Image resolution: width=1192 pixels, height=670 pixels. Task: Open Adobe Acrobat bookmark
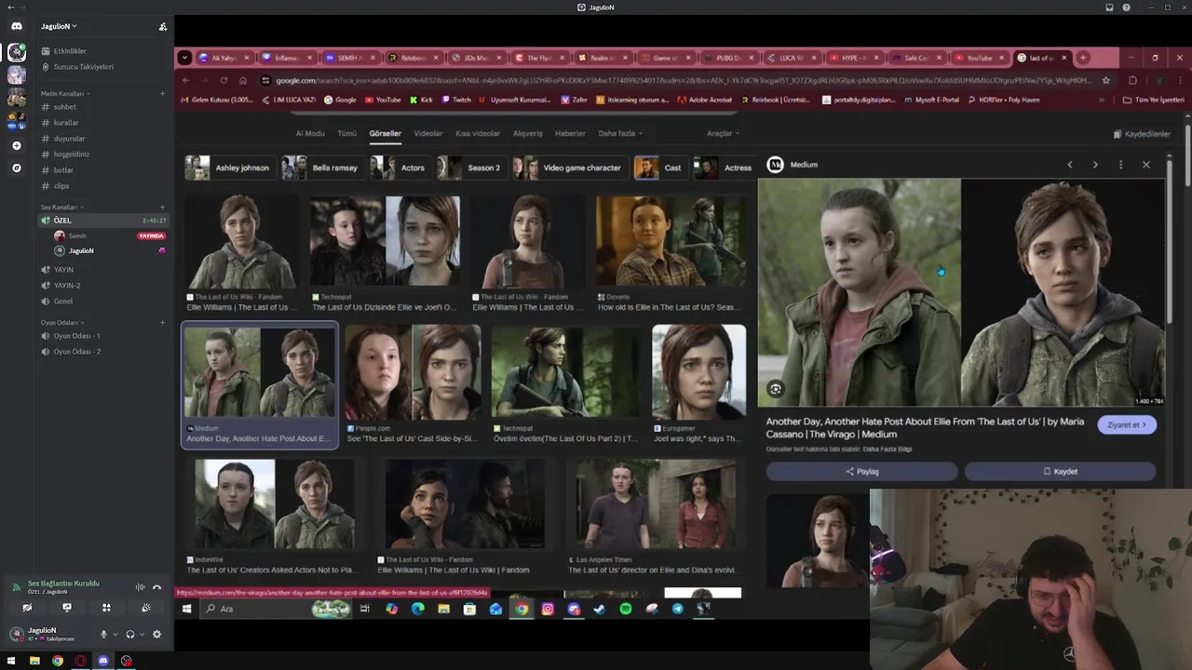point(704,100)
